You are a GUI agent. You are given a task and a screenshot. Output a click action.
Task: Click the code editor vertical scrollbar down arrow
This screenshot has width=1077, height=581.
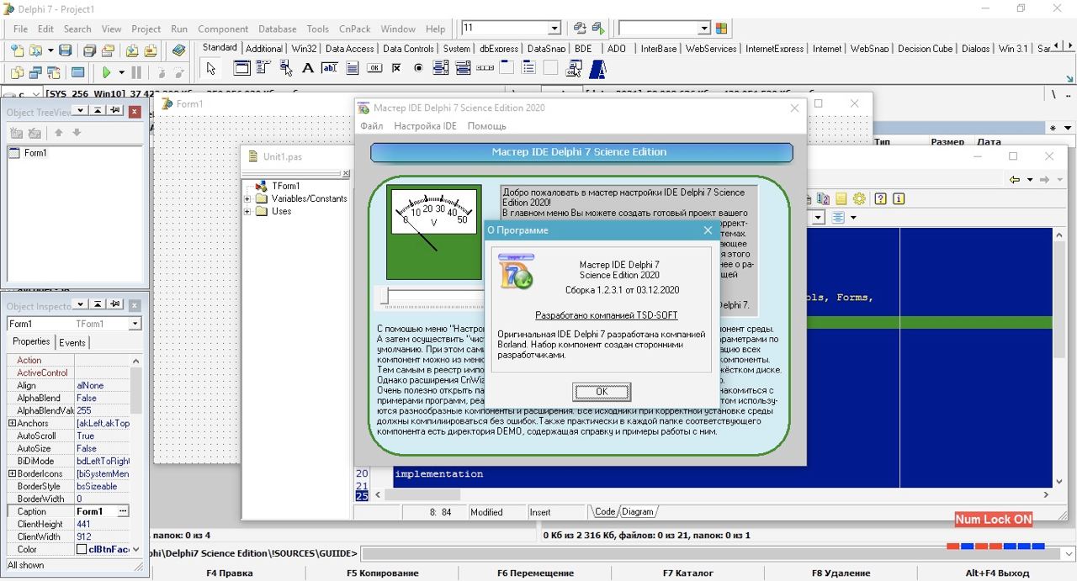(1059, 481)
